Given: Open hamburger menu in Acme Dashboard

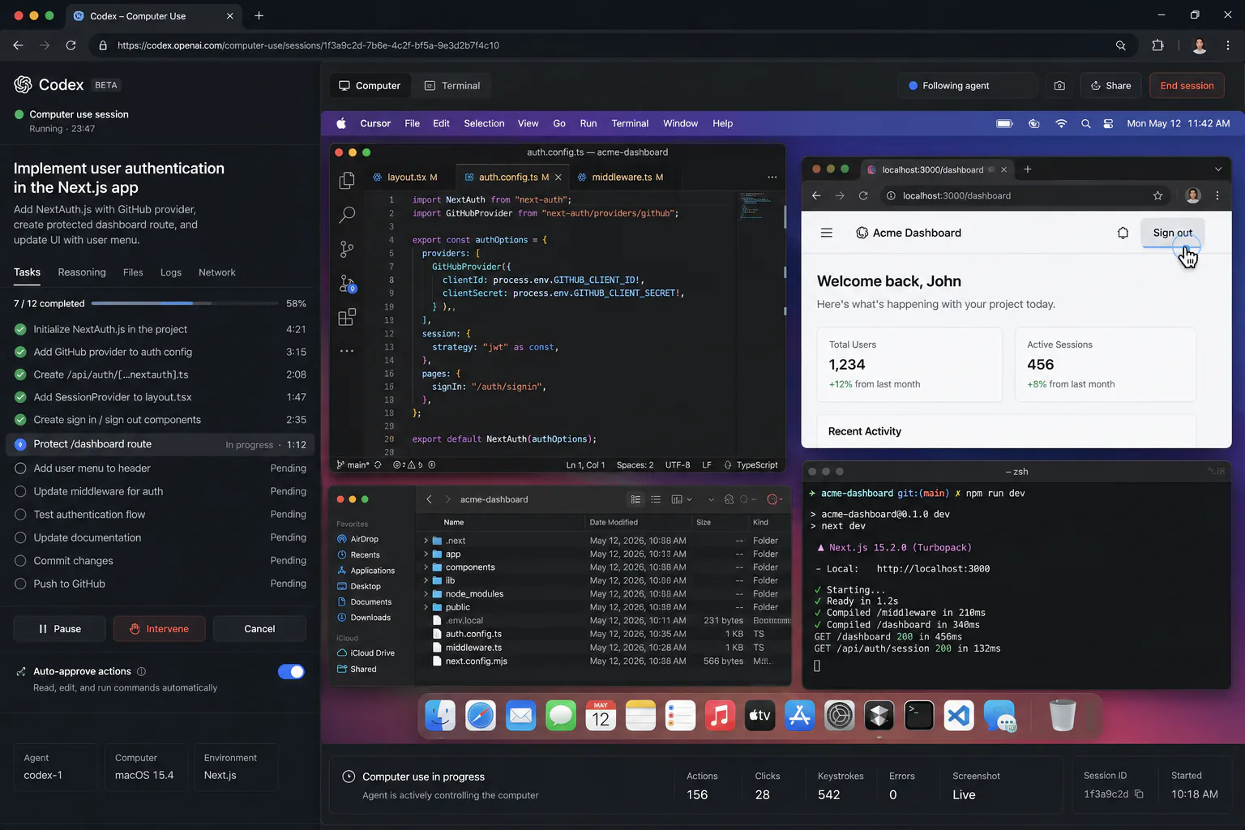Looking at the screenshot, I should [827, 233].
